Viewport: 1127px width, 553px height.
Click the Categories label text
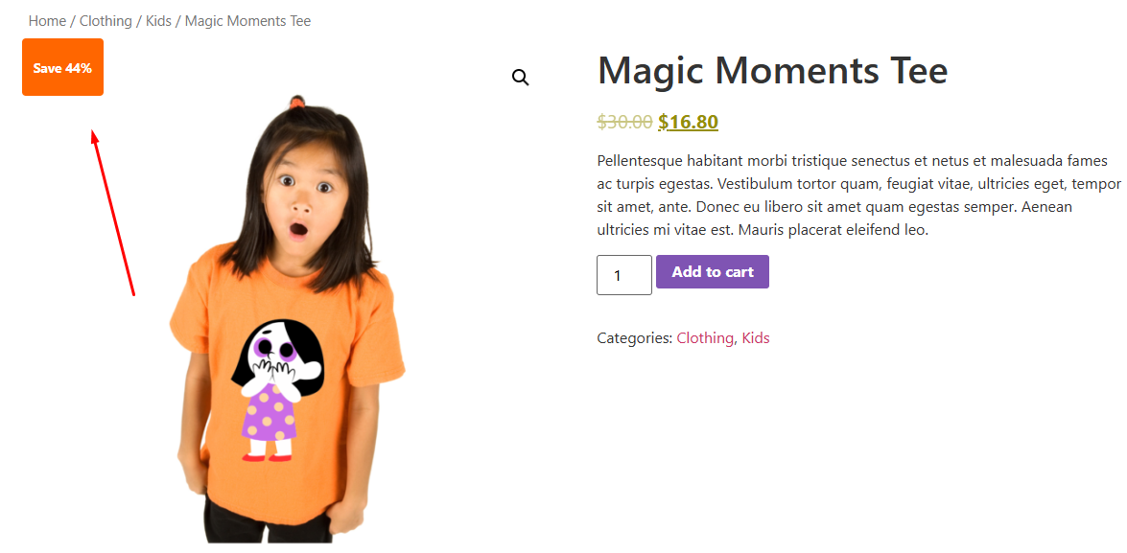pos(635,337)
